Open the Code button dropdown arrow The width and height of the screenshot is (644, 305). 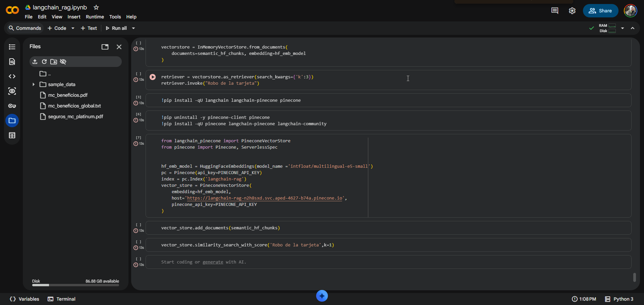73,28
